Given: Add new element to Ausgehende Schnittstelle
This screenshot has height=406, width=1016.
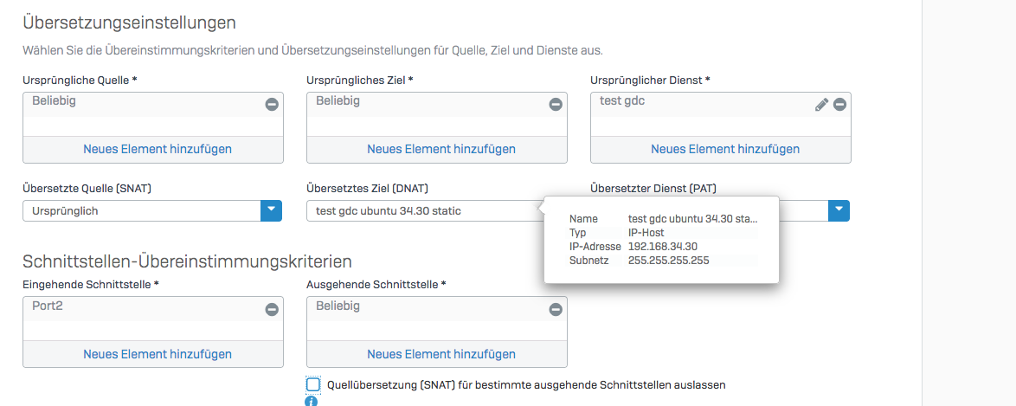Looking at the screenshot, I should click(441, 354).
